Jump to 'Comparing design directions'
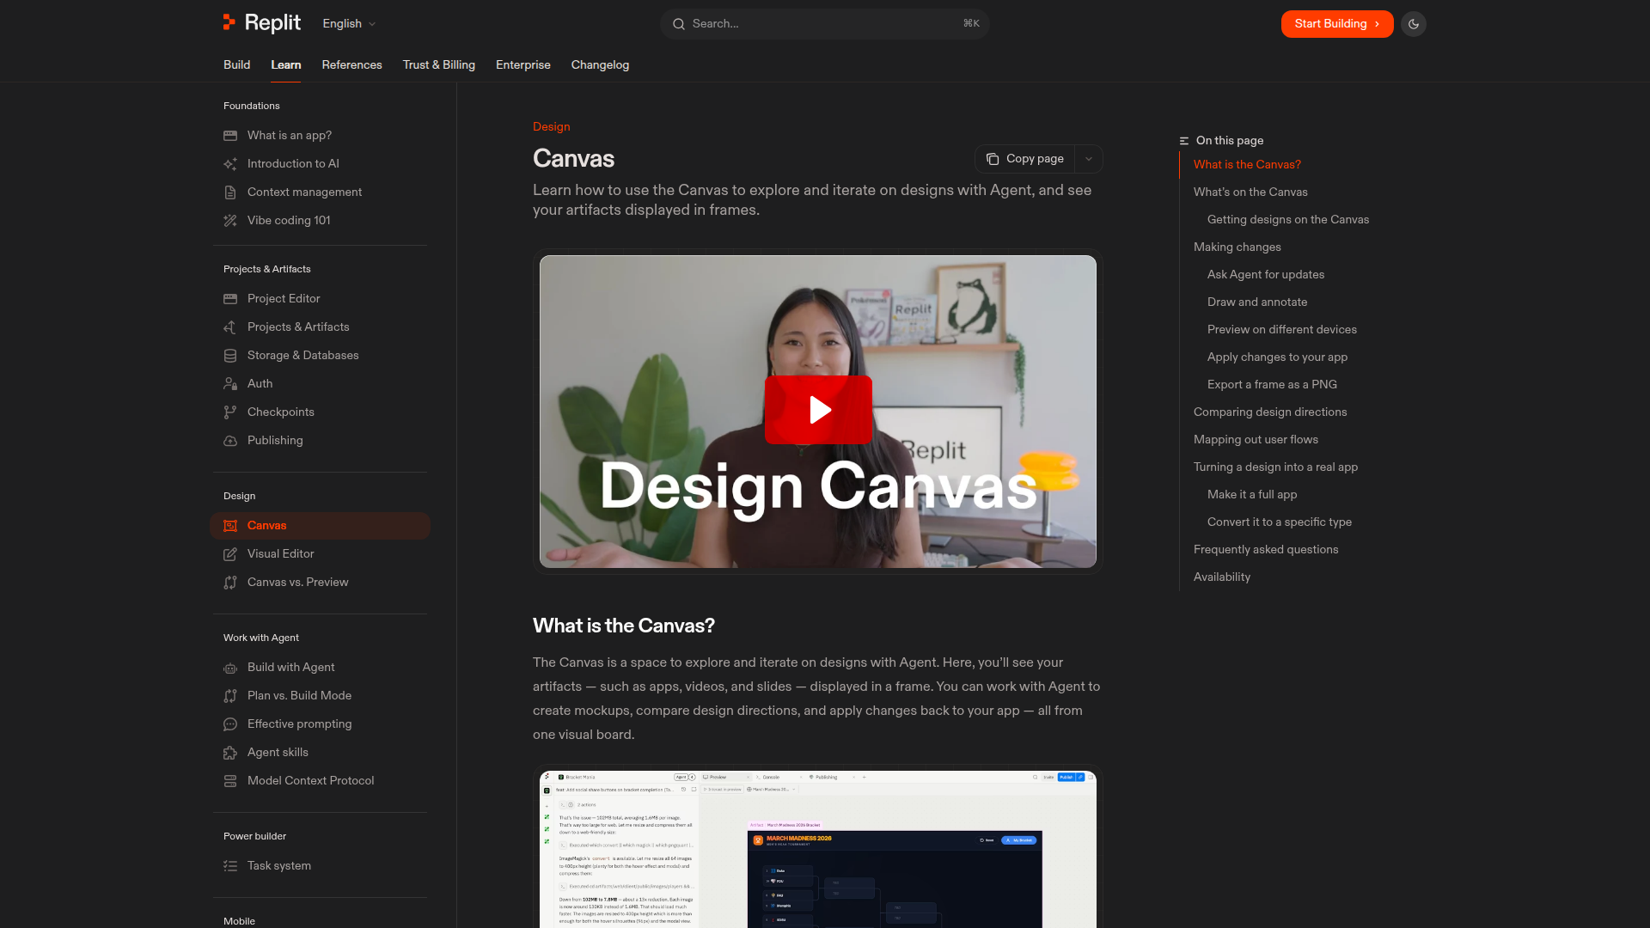This screenshot has height=928, width=1650. pos(1270,412)
